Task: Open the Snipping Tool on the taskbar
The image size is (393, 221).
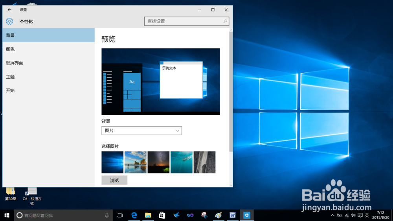Action: tap(204, 215)
